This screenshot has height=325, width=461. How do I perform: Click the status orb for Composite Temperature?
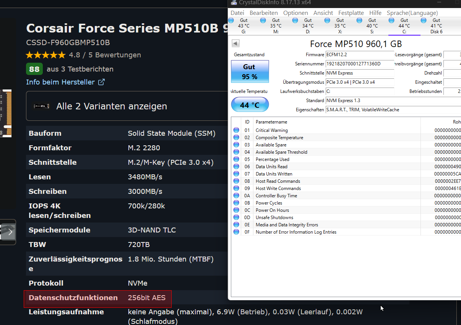click(236, 138)
